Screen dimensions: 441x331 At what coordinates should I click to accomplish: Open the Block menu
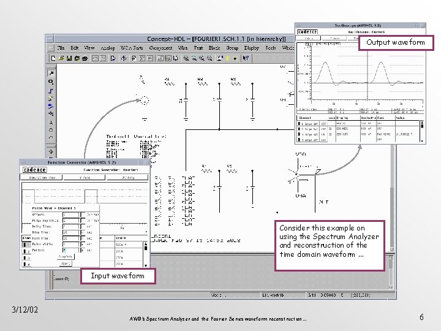(x=214, y=48)
